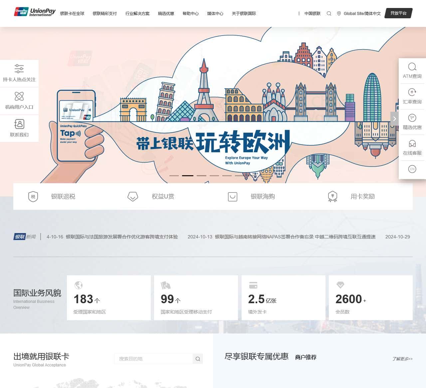Open 帮助中心 menu
426x388 pixels.
[x=191, y=14]
